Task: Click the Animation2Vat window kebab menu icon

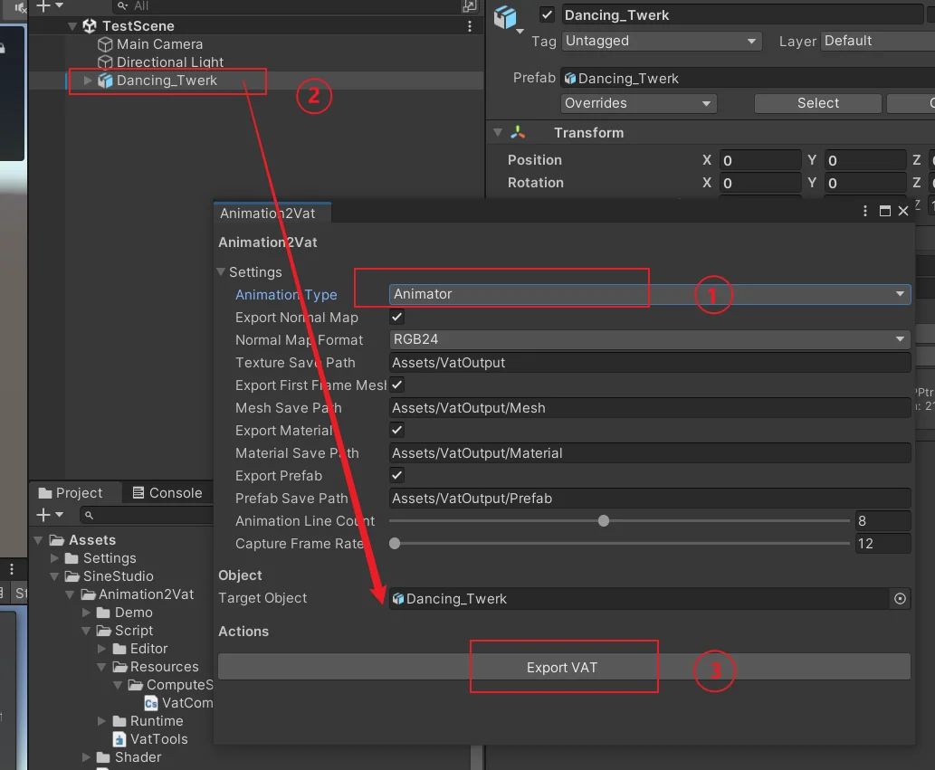Action: [x=865, y=211]
